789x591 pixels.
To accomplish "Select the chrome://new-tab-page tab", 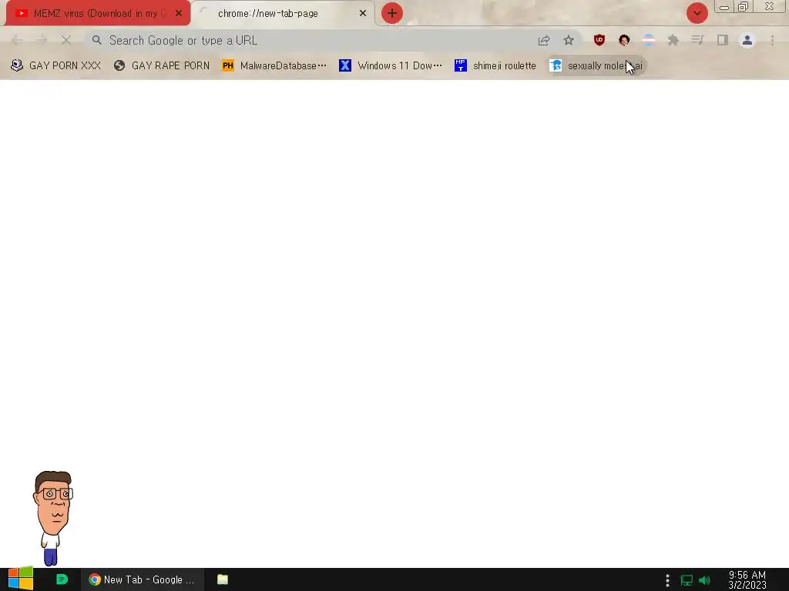I will pos(283,14).
